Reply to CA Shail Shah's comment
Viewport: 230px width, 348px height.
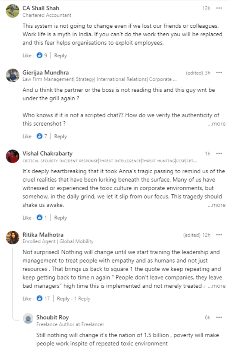click(x=60, y=55)
